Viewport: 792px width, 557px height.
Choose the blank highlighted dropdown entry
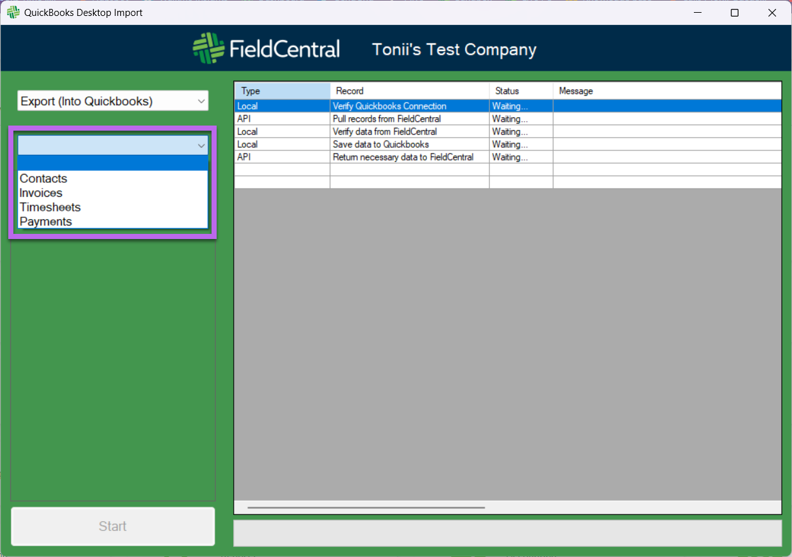[x=113, y=164]
